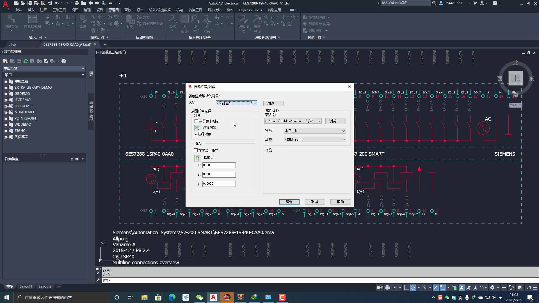Open Windows Start menu
The height and width of the screenshot is (303, 539).
7,297
